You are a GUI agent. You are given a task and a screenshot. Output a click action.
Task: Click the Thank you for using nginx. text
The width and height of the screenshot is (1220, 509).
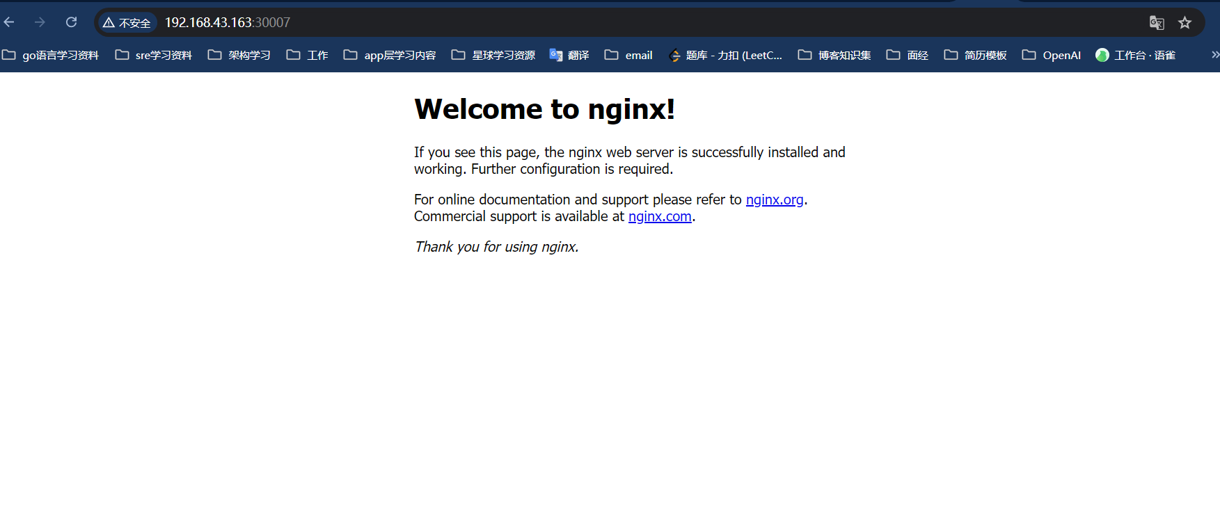496,247
